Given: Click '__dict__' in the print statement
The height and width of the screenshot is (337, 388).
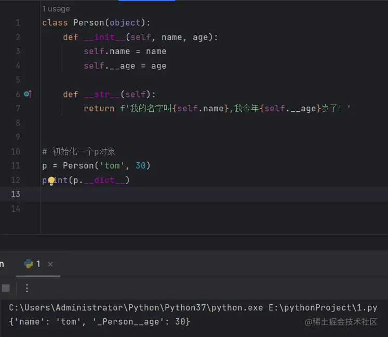Looking at the screenshot, I should click(104, 180).
